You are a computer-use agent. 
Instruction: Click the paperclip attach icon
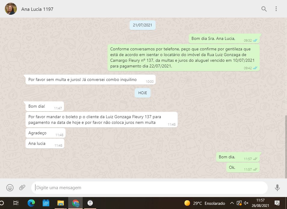coord(22,188)
